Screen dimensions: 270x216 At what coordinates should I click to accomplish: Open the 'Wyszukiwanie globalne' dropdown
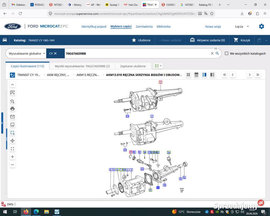[27, 53]
